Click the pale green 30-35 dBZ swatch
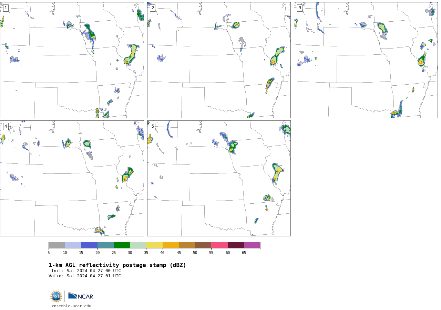The width and height of the screenshot is (441, 310). 138,245
